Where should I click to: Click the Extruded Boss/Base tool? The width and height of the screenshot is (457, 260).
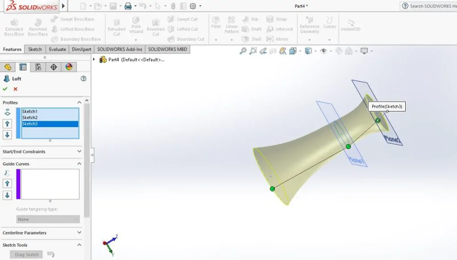14,27
